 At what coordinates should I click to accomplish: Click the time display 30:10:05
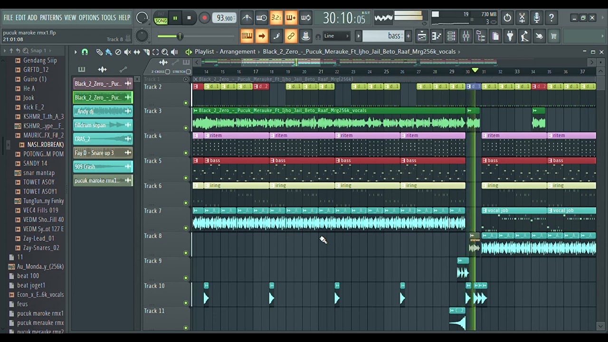(344, 19)
